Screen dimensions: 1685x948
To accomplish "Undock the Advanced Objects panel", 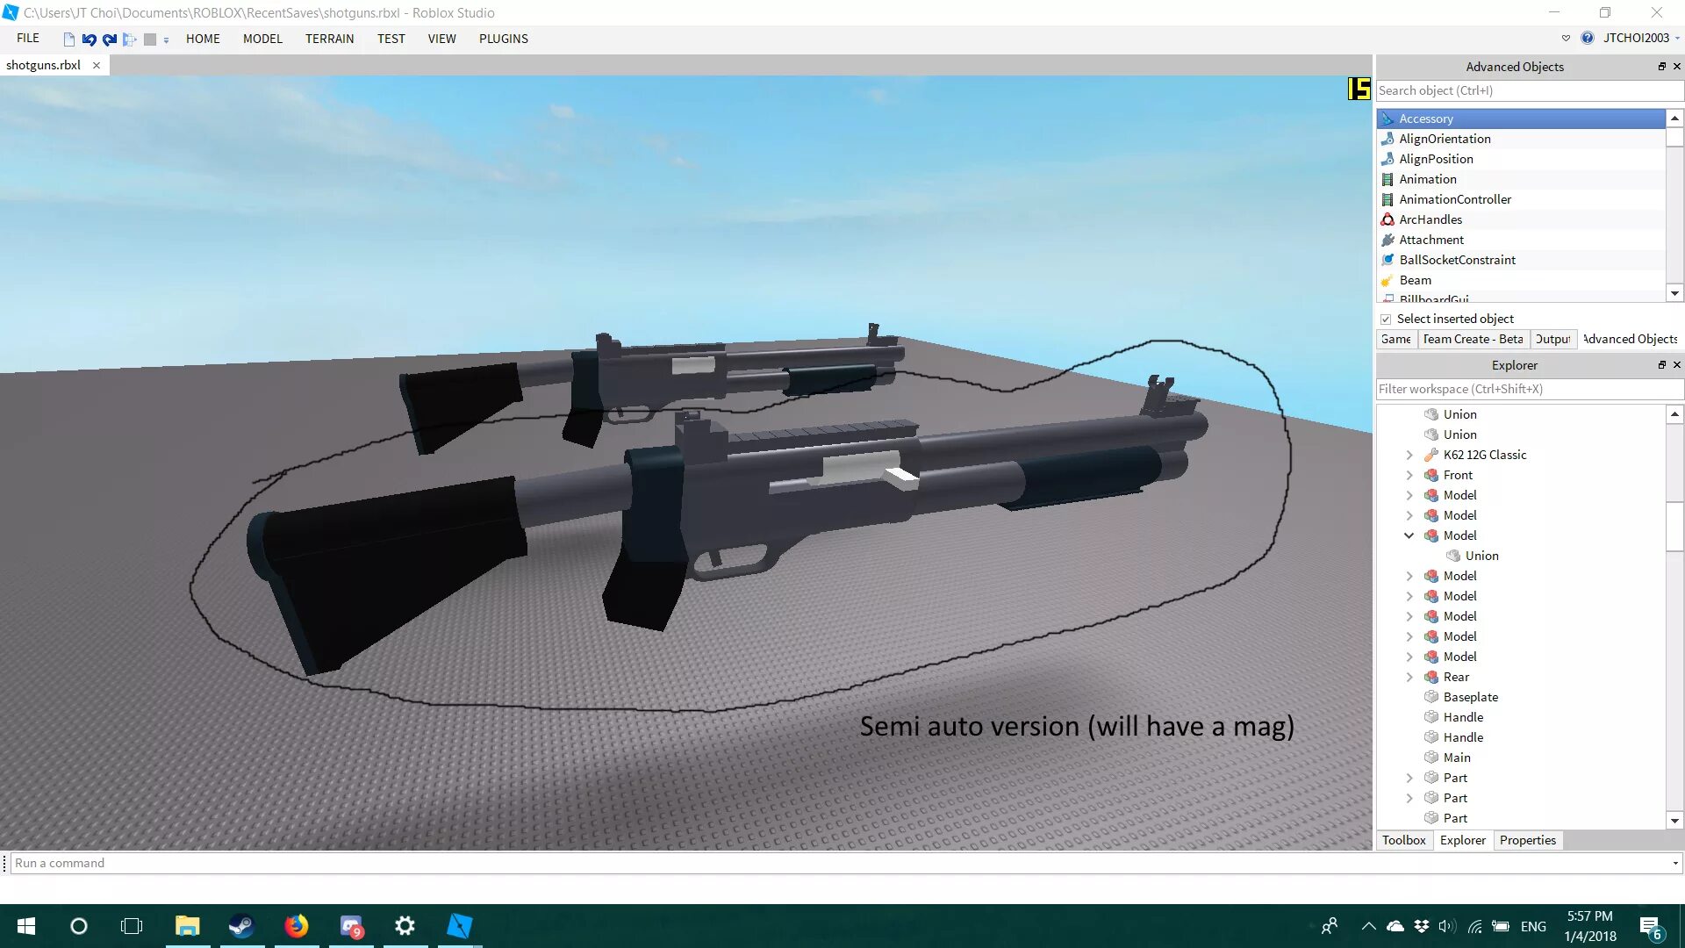I will pos(1661,67).
